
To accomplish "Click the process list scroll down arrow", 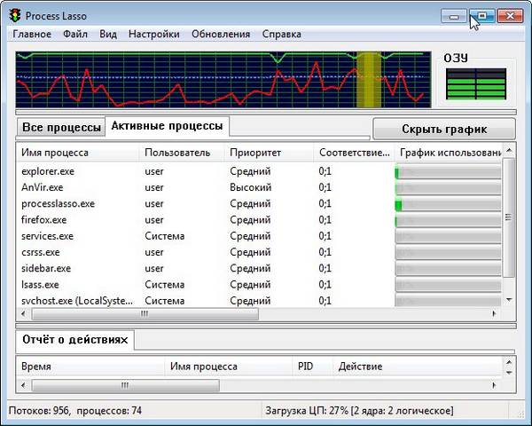I will 509,301.
